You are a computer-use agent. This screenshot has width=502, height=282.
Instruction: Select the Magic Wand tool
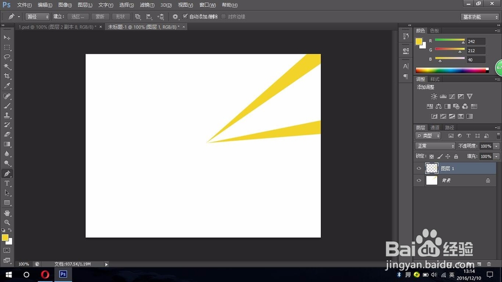point(7,67)
